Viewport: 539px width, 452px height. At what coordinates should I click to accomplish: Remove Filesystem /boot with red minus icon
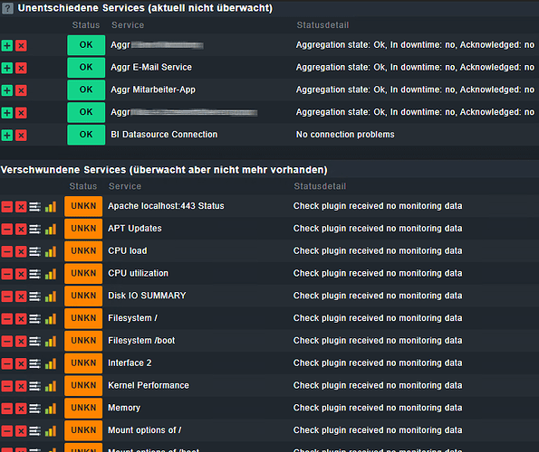click(7, 341)
